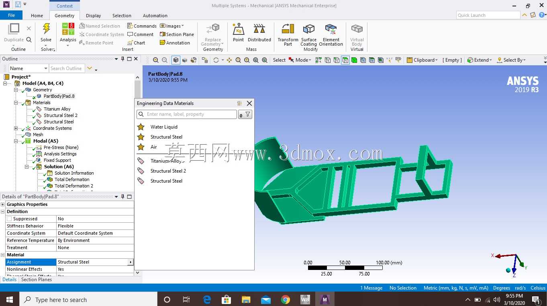Pin the Details panel with the pushpin
This screenshot has height=306, width=547.
point(122,197)
